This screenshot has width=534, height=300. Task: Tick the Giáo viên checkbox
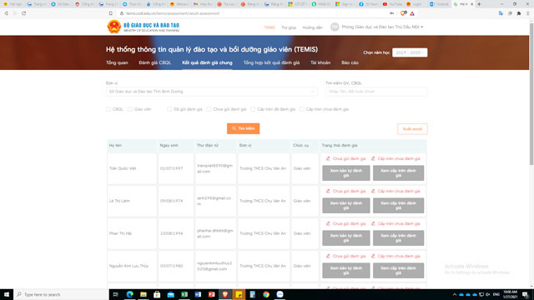coord(130,109)
